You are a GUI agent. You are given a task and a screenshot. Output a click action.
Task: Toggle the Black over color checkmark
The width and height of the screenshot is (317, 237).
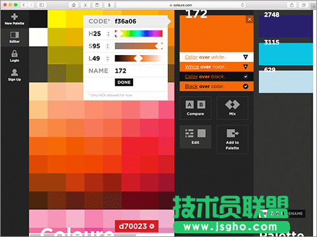[245, 87]
